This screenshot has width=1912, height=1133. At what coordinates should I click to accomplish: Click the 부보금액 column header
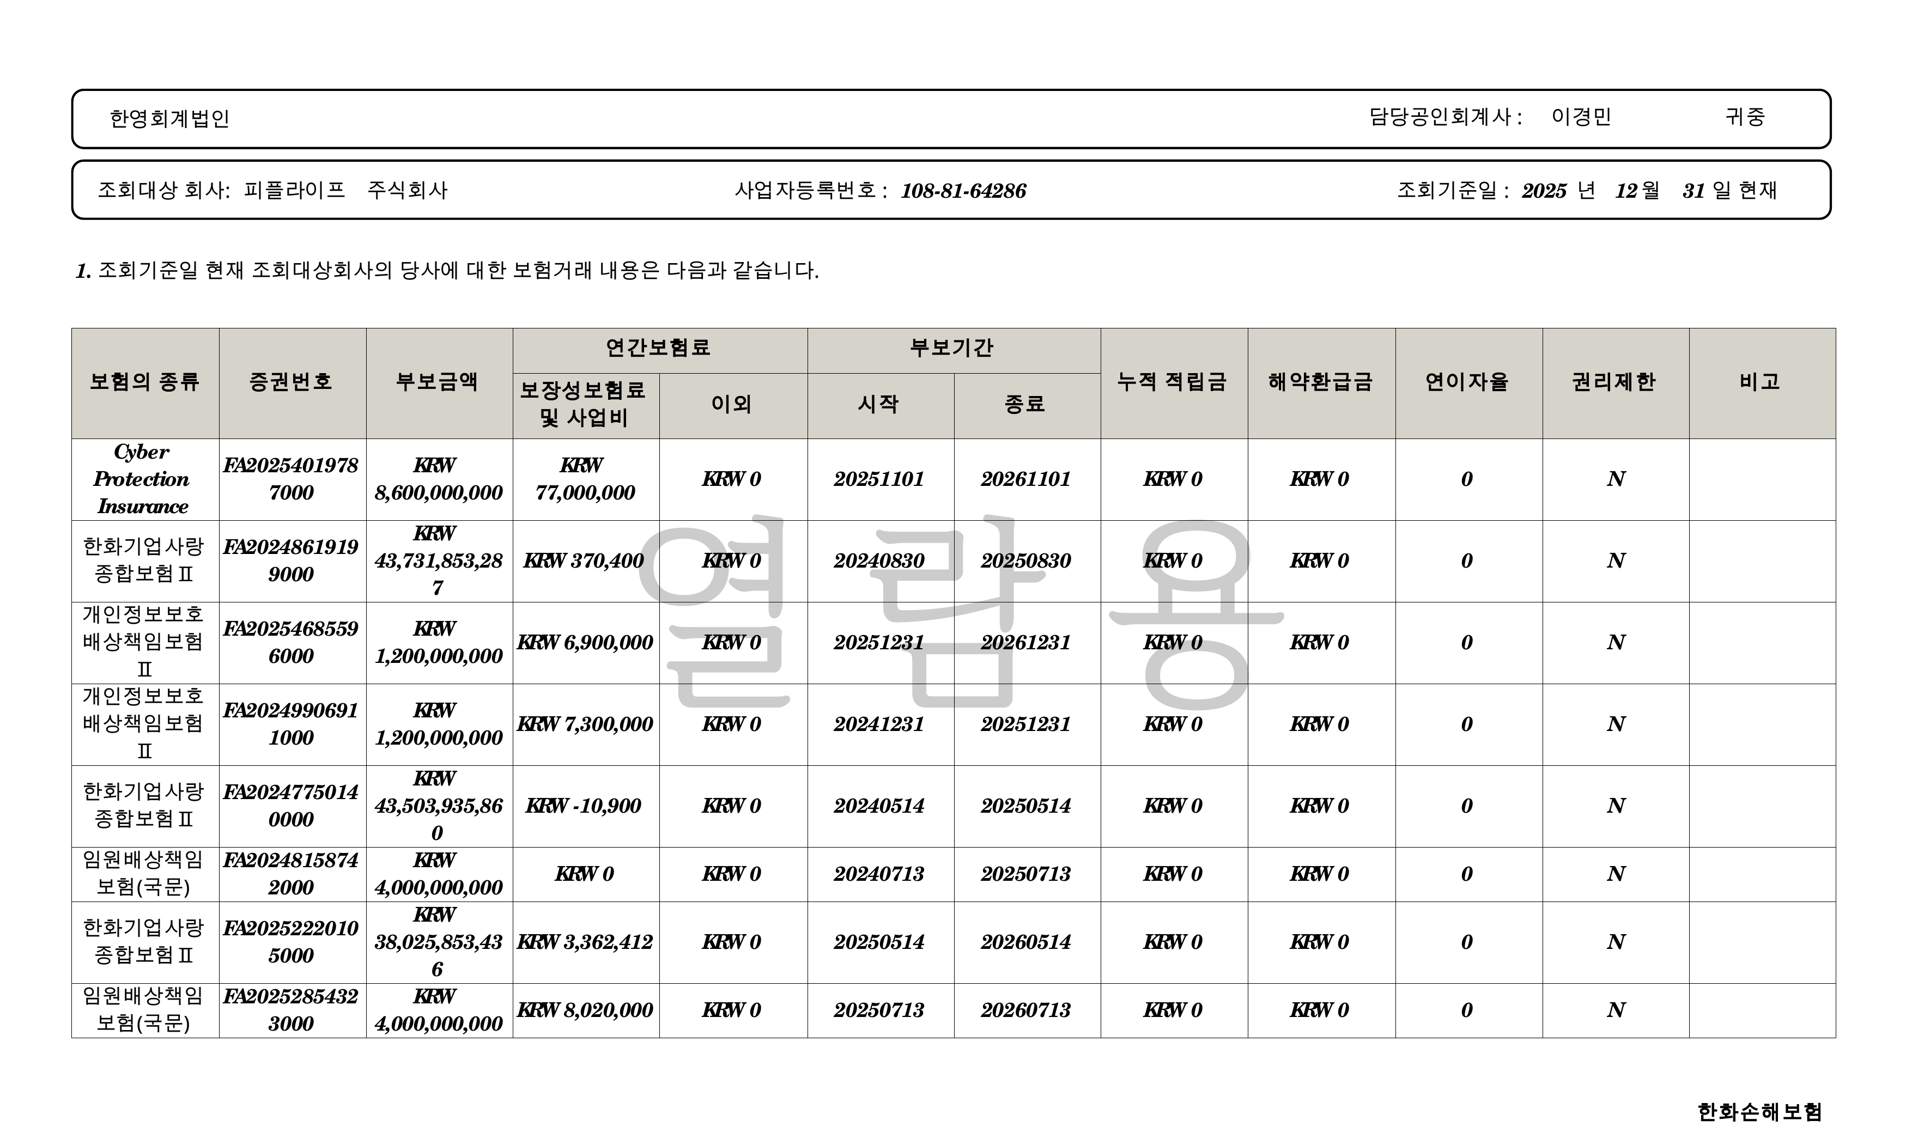point(438,382)
